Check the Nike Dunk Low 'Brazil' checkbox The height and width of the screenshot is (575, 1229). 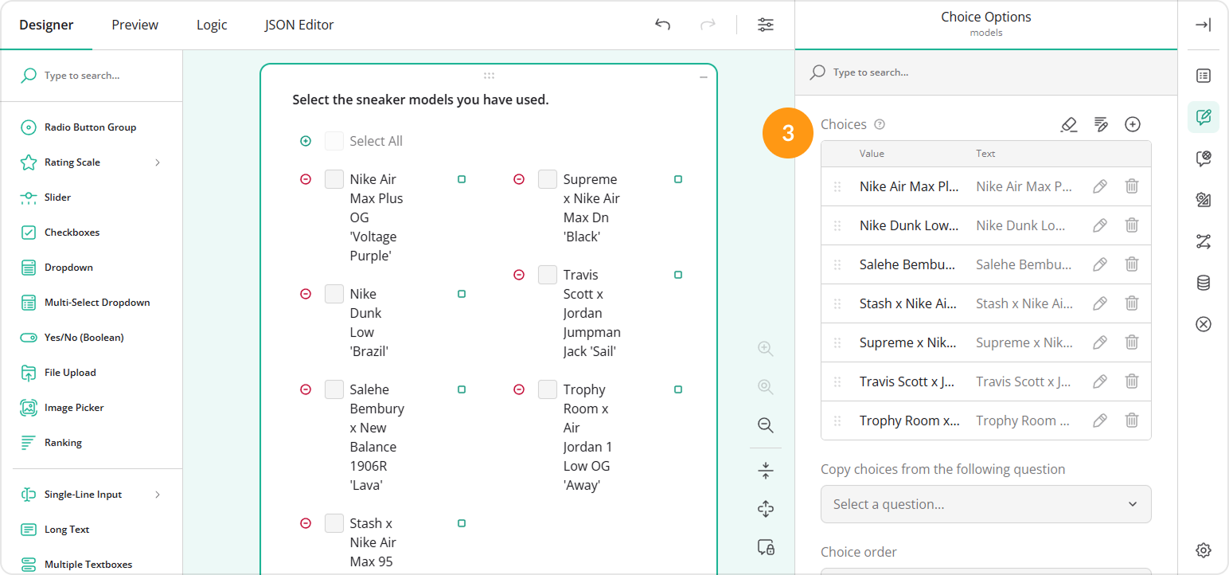point(334,294)
